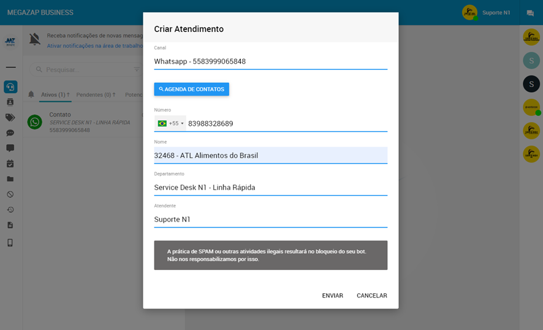Open the history clock icon in sidebar
The width and height of the screenshot is (543, 330).
pos(10,210)
